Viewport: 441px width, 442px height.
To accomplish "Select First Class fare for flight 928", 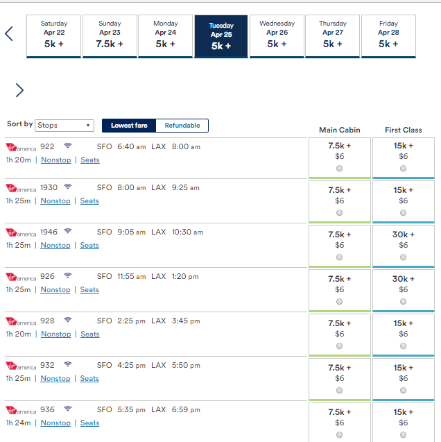I will (403, 346).
